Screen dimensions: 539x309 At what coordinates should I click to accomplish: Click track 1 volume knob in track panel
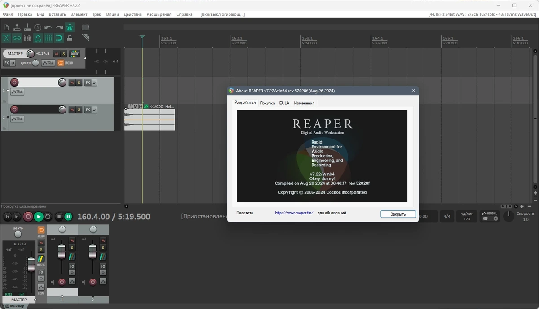pos(62,83)
